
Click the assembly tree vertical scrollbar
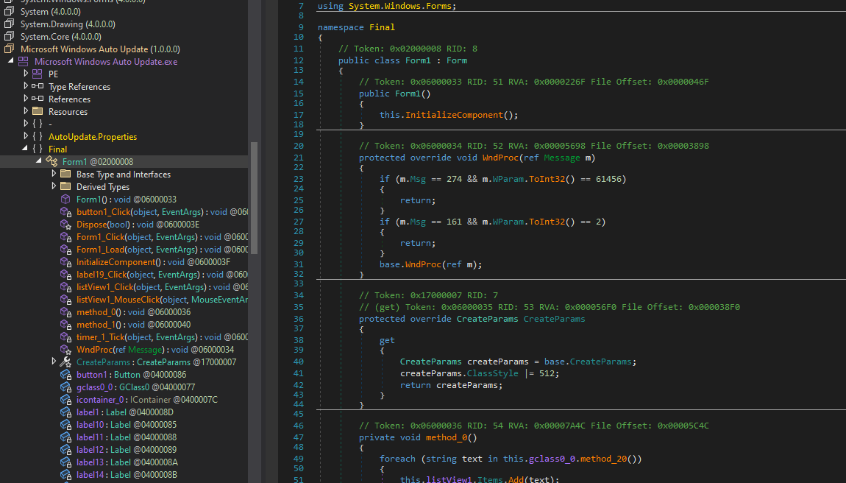[x=254, y=199]
